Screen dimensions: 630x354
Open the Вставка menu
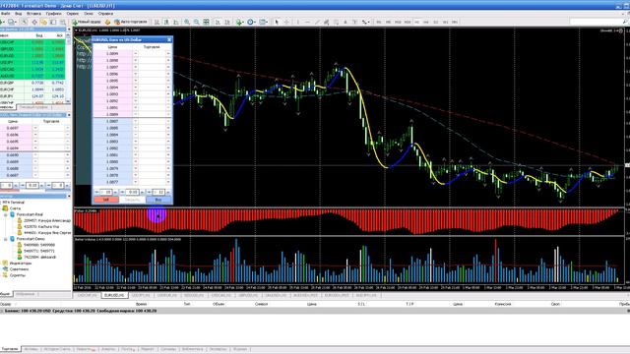coord(33,13)
